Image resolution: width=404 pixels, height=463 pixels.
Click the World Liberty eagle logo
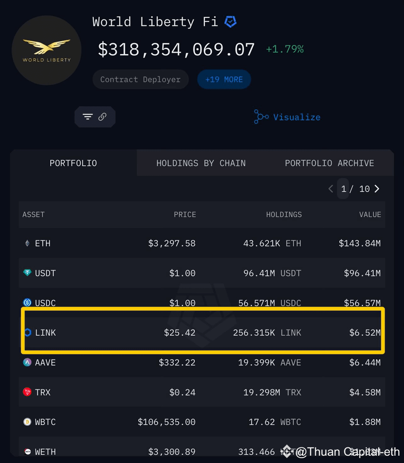point(46,50)
